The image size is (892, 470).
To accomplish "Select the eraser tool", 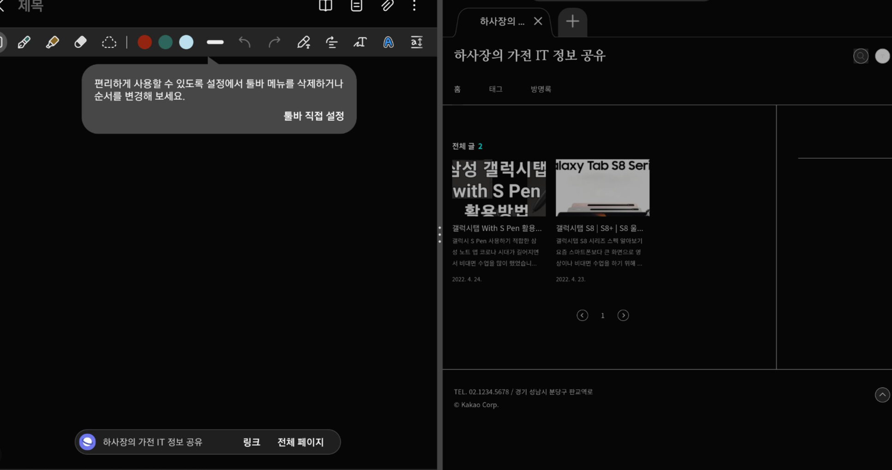I will coord(80,42).
